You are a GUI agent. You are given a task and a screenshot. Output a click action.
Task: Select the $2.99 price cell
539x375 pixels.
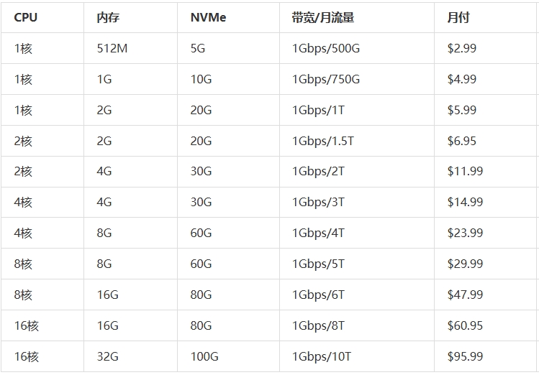click(461, 49)
